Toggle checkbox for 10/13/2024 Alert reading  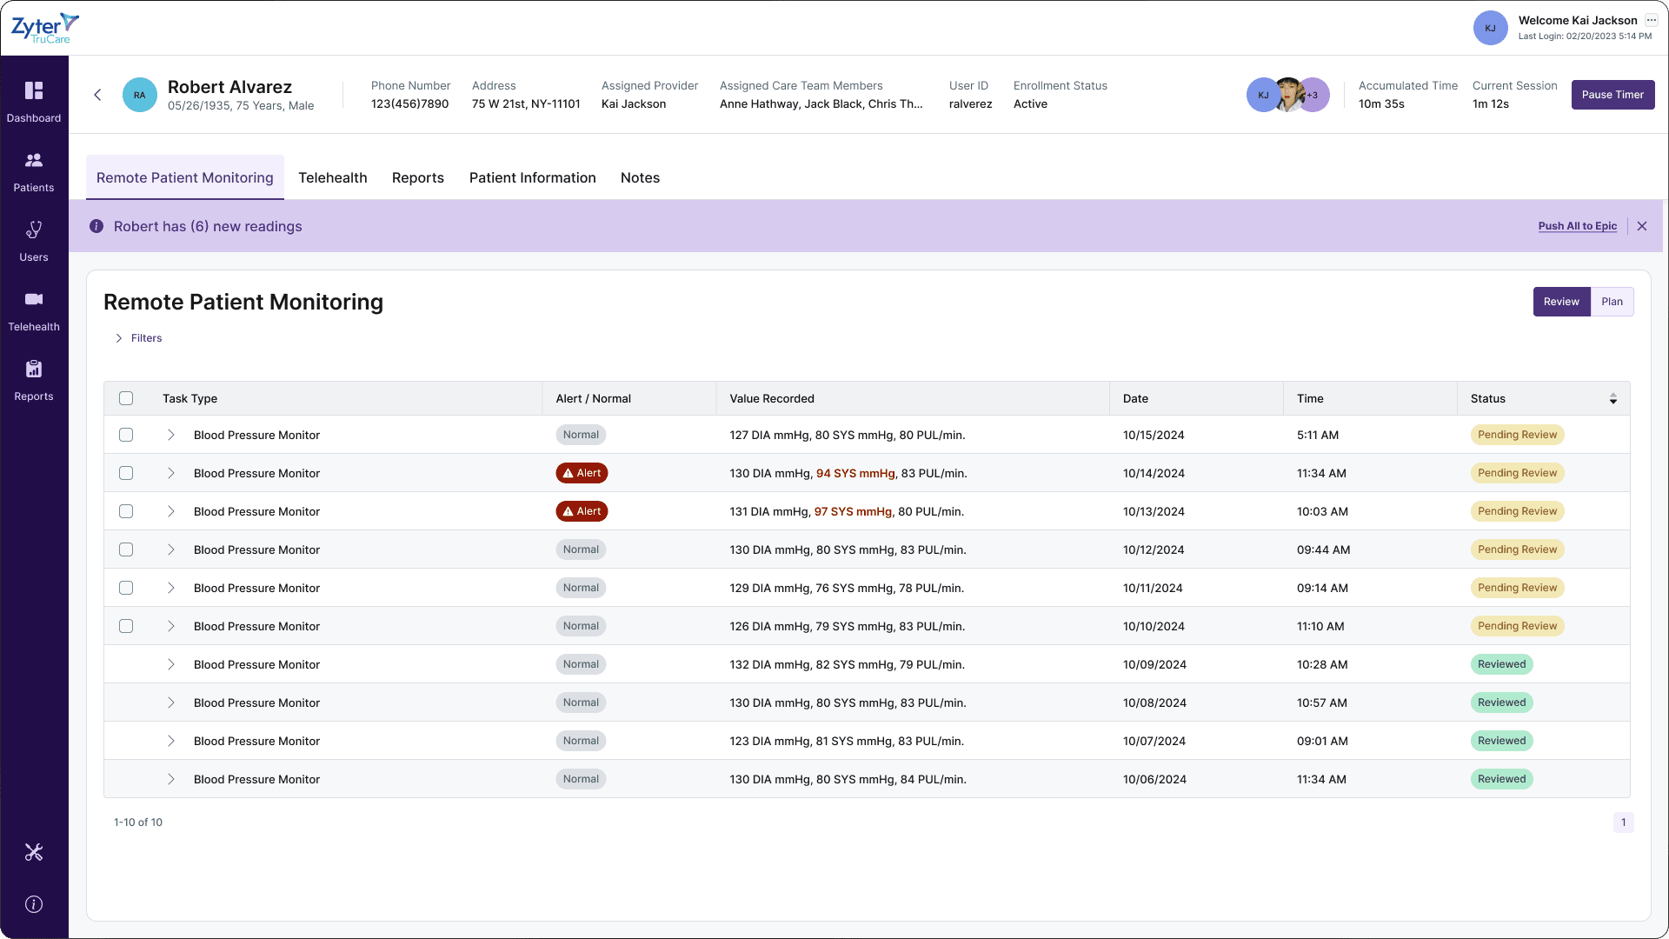coord(126,511)
